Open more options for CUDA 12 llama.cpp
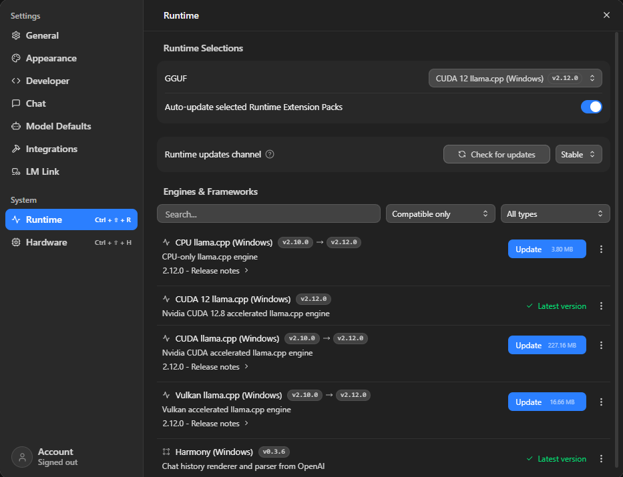Viewport: 623px width, 477px height. click(x=601, y=306)
